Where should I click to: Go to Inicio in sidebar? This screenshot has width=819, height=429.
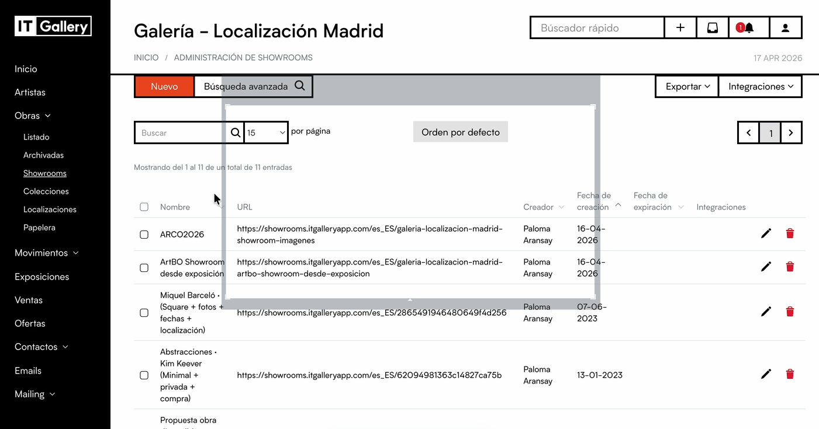tap(26, 69)
